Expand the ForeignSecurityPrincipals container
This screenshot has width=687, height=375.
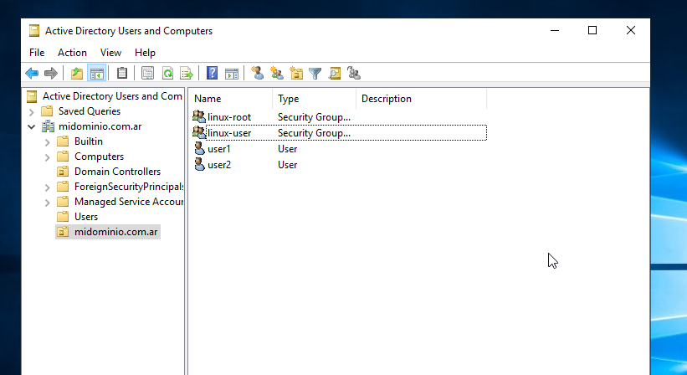click(x=48, y=187)
